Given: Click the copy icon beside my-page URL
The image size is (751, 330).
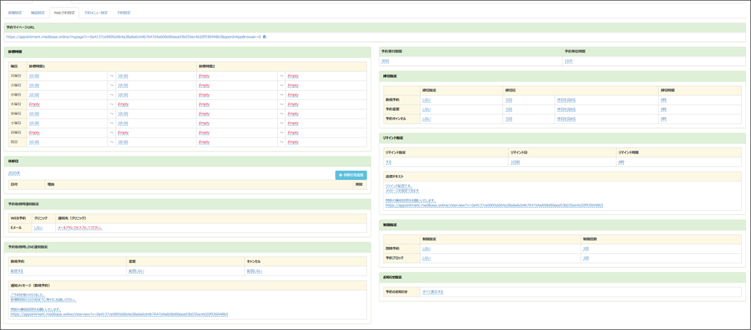Looking at the screenshot, I should pos(265,37).
